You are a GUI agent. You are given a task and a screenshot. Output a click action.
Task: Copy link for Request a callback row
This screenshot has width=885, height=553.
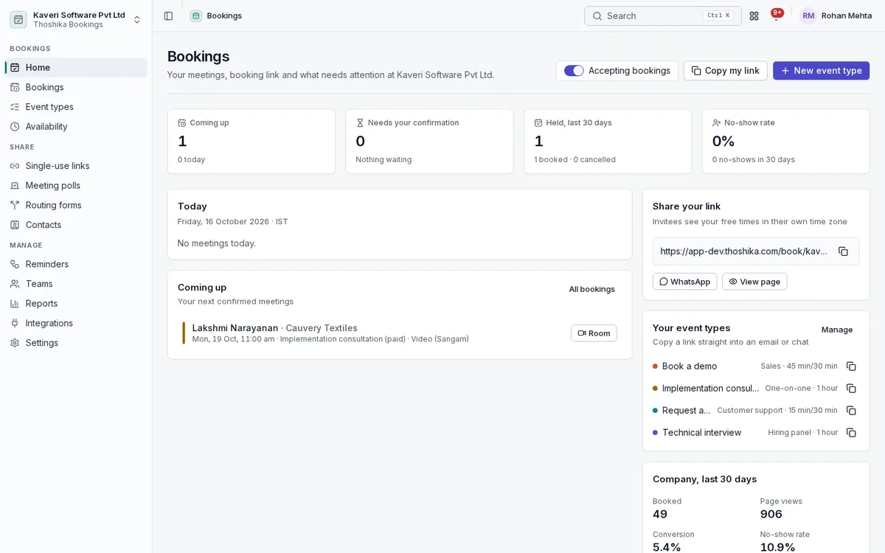coord(851,411)
